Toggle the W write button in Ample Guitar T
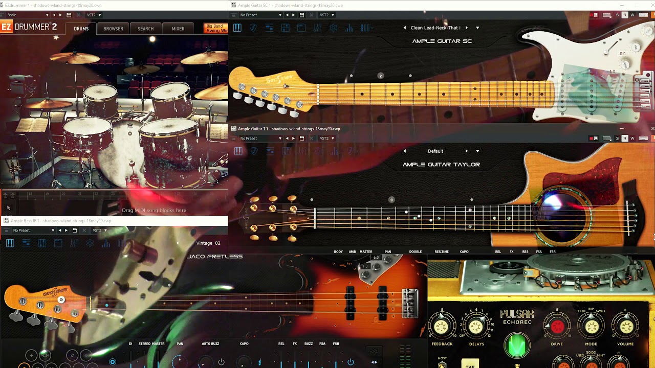This screenshot has width=655, height=368. 632,139
